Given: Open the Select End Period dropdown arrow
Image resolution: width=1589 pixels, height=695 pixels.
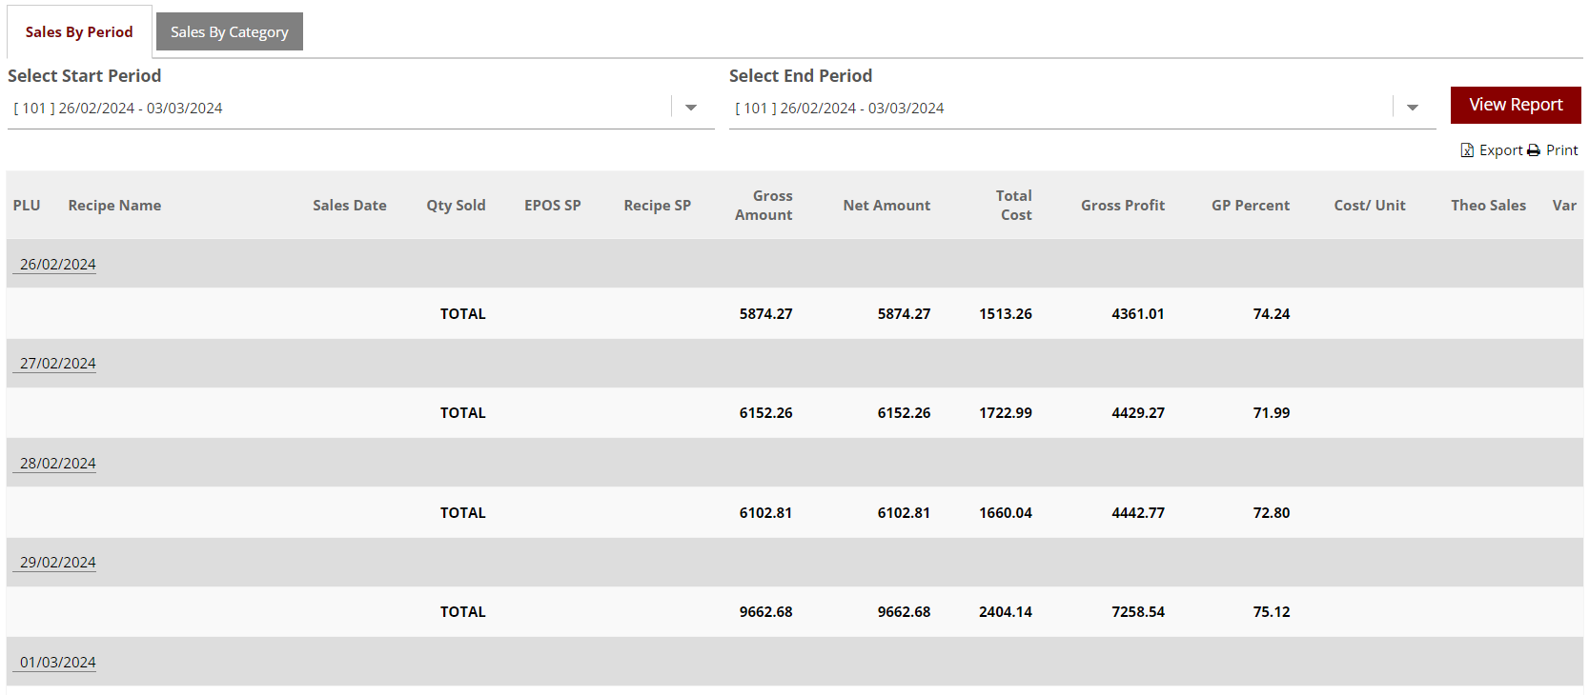Looking at the screenshot, I should point(1413,109).
